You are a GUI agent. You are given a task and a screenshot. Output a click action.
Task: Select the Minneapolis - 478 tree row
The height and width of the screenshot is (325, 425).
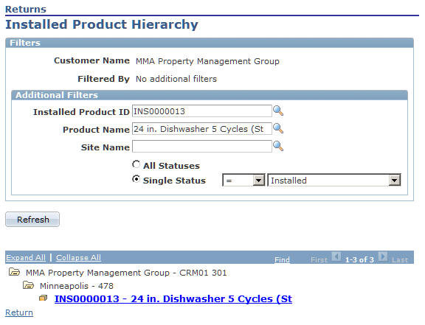(77, 286)
